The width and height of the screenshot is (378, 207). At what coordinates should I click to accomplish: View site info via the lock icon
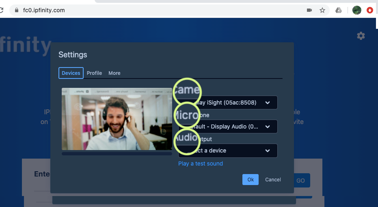(17, 10)
